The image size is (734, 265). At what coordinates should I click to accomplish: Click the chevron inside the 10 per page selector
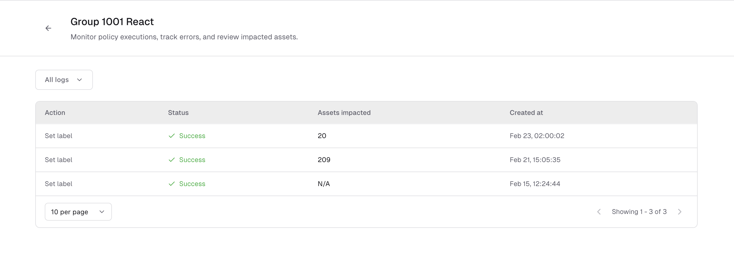click(x=101, y=212)
